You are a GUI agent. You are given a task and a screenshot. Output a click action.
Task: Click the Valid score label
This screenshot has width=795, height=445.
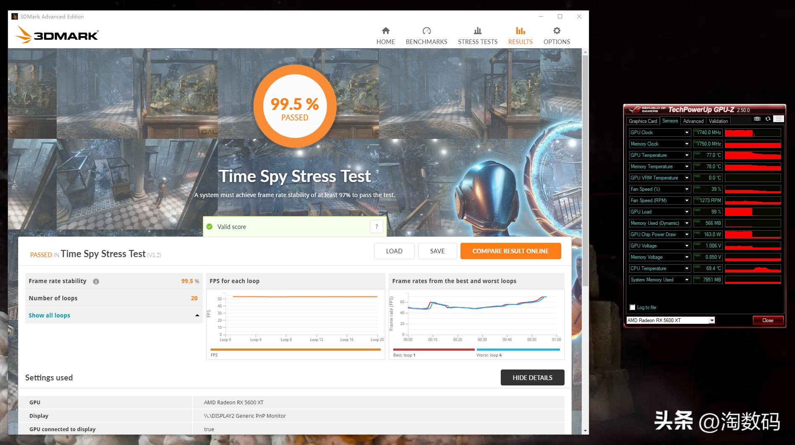[x=232, y=226]
